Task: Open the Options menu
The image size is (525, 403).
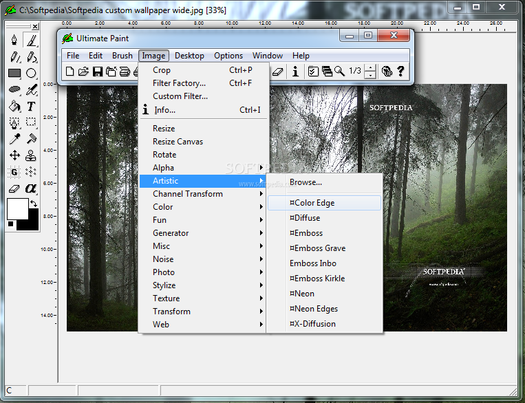Action: click(228, 56)
